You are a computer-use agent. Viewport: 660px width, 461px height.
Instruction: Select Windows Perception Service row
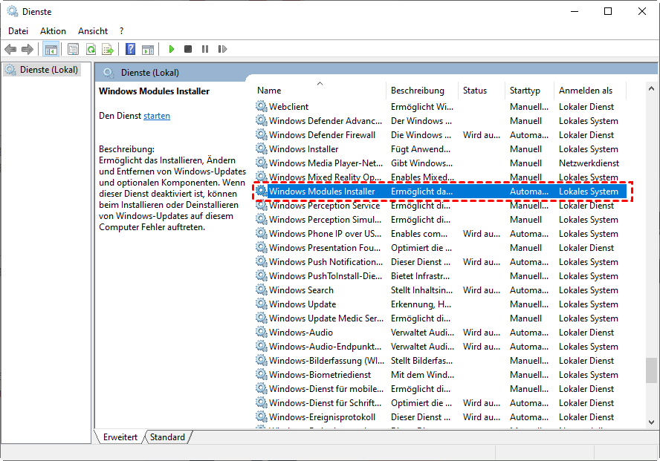pos(440,206)
